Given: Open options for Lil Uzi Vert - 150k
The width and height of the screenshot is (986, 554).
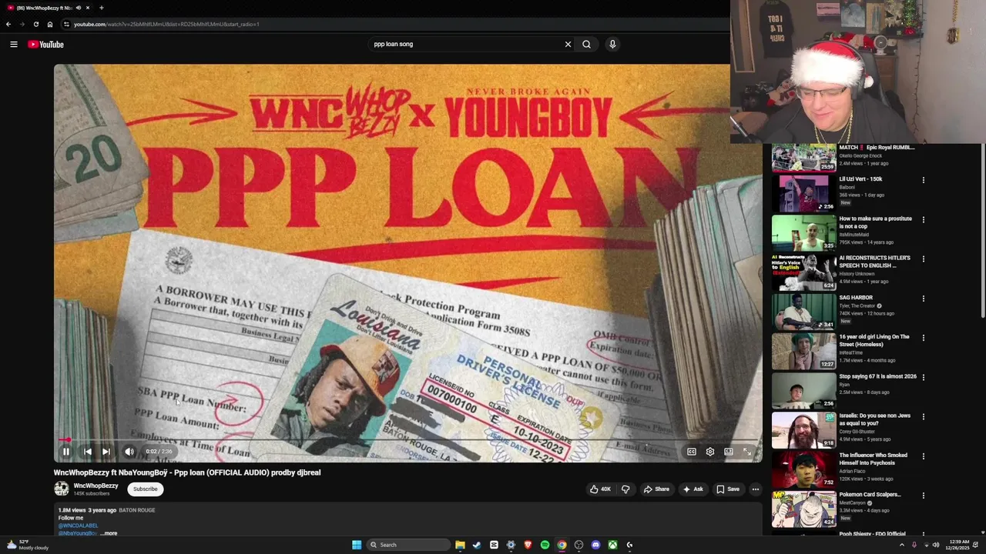Looking at the screenshot, I should click(x=923, y=181).
